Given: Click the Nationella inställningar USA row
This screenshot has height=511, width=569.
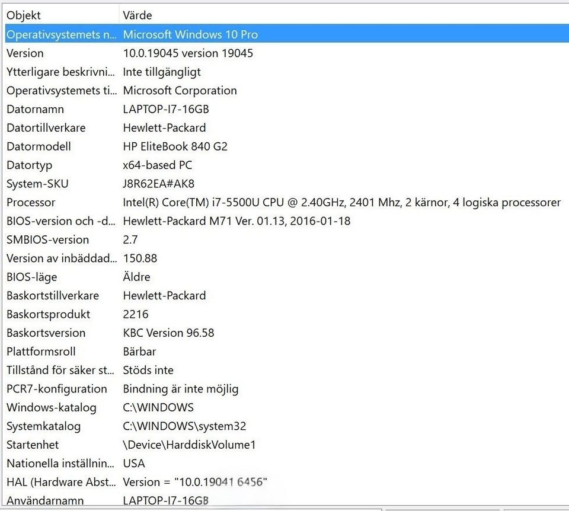Looking at the screenshot, I should coord(133,463).
